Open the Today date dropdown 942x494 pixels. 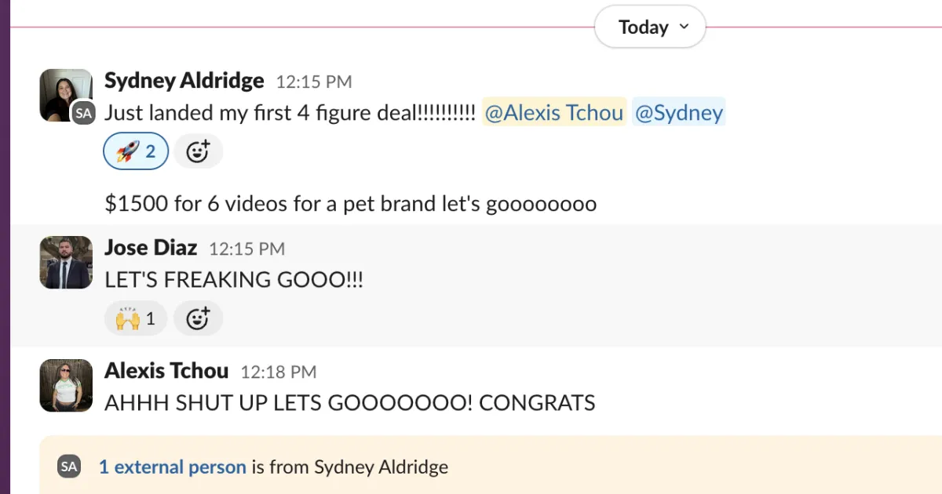point(650,27)
